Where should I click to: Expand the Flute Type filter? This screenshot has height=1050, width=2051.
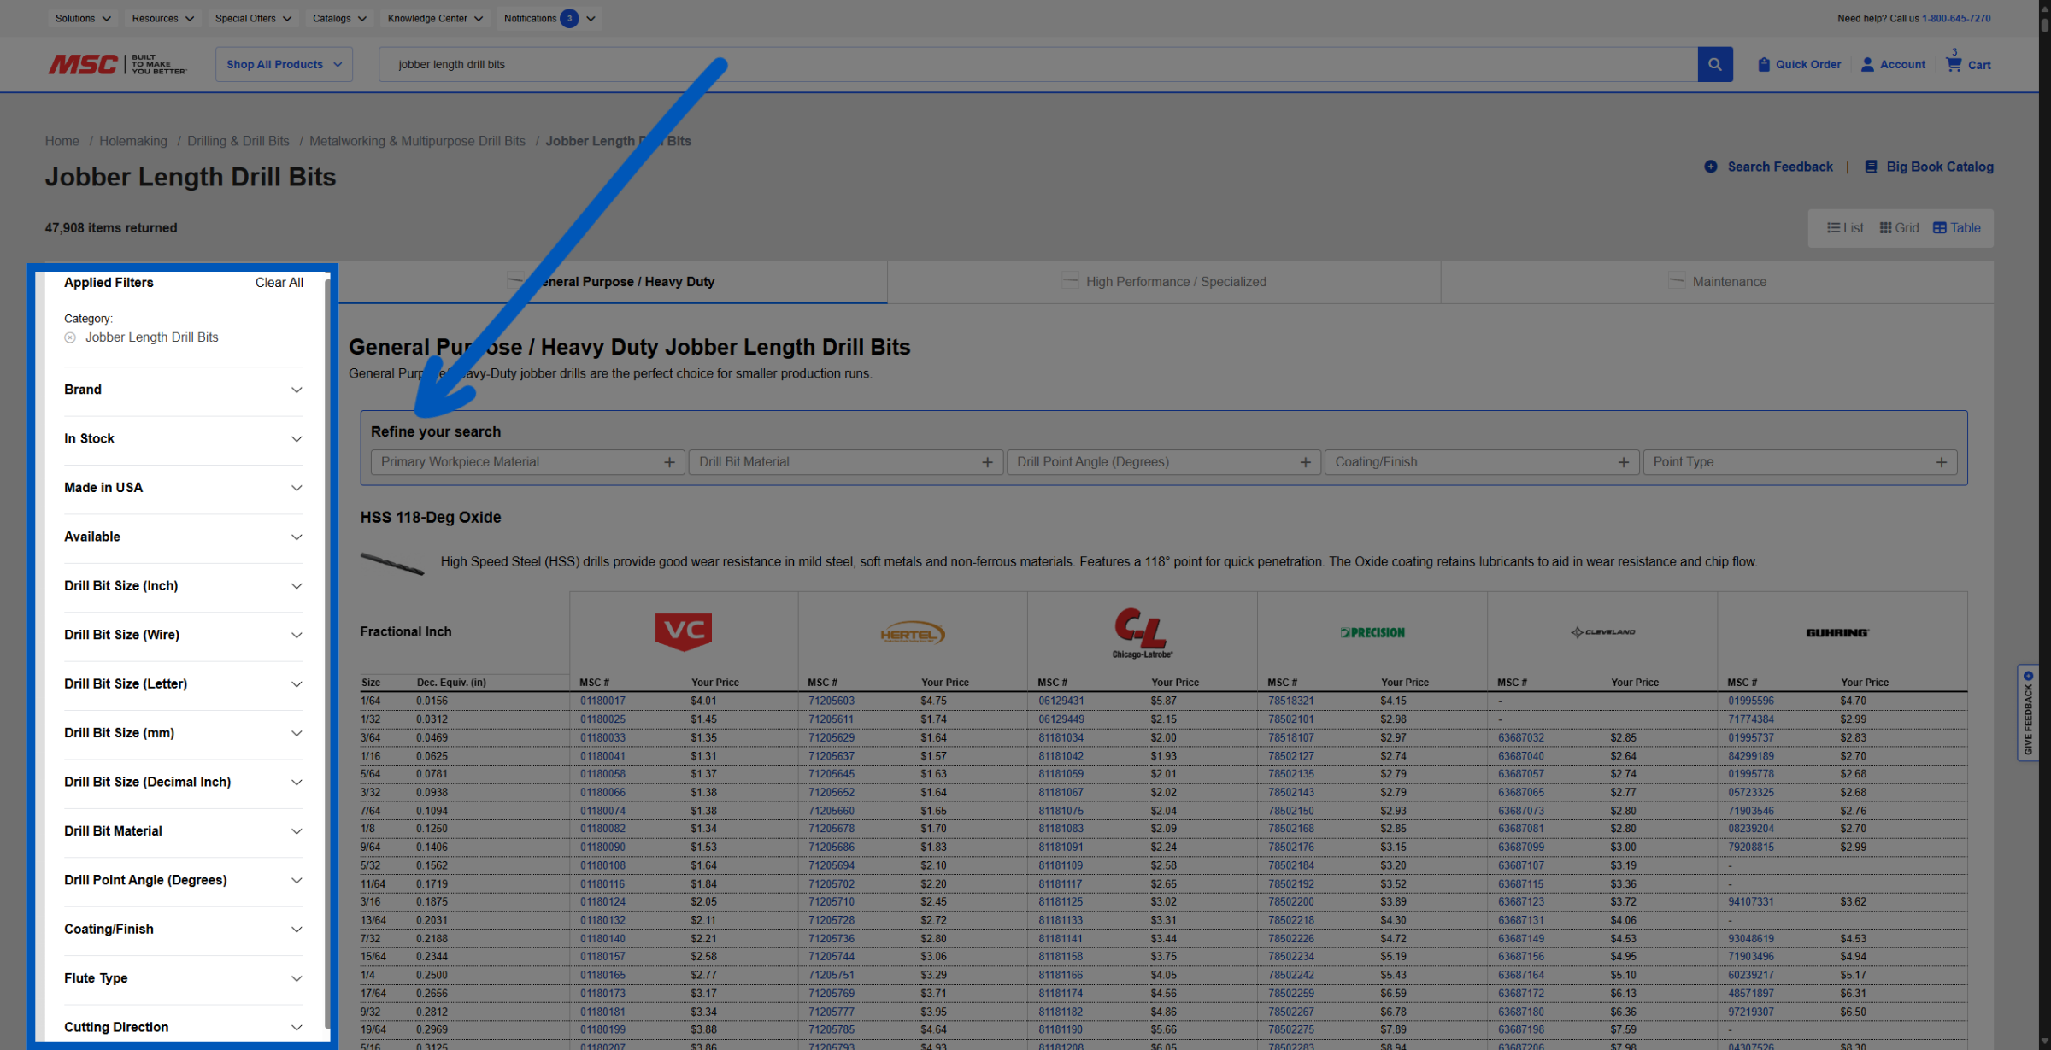coord(183,978)
